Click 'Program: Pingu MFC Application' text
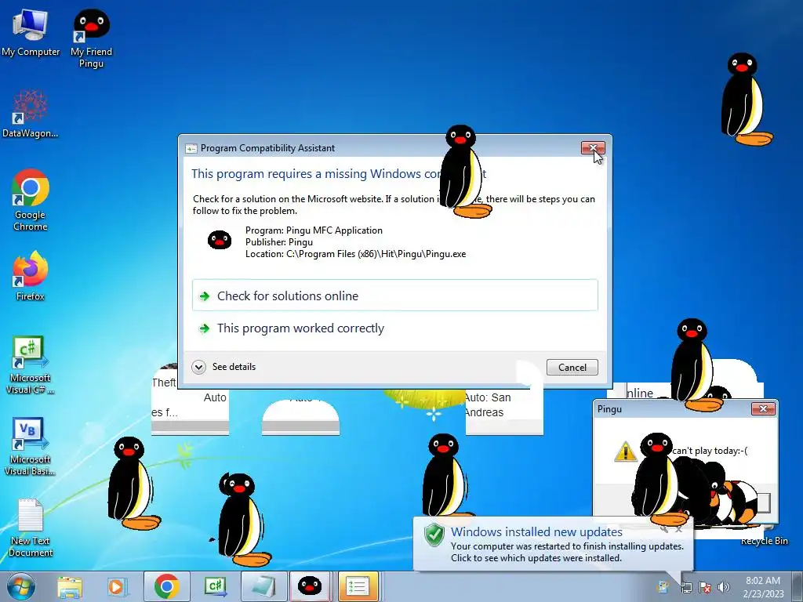This screenshot has height=602, width=803. (314, 230)
